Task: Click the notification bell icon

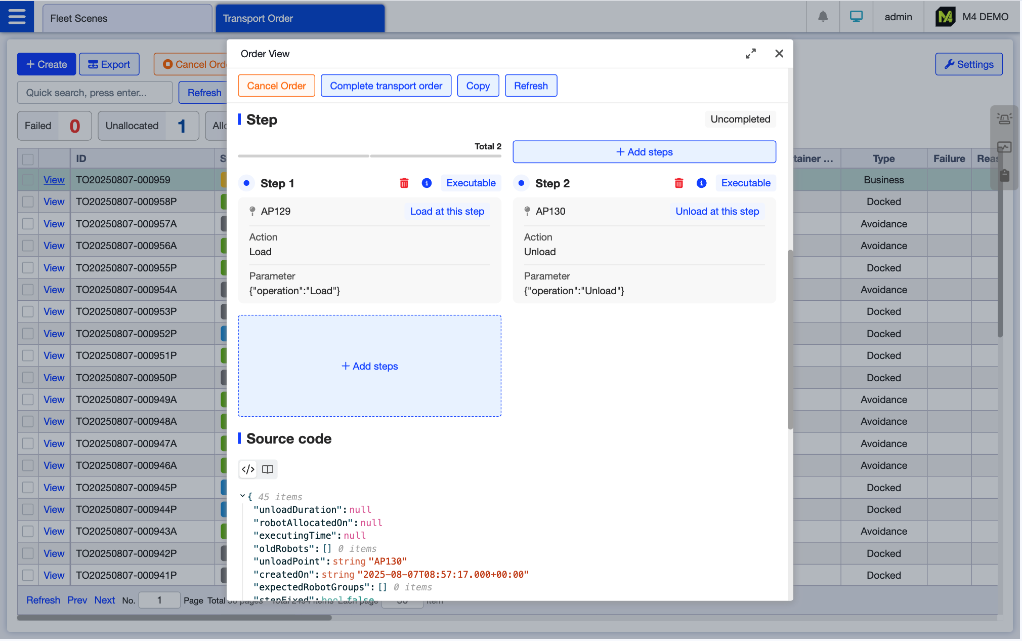Action: pyautogui.click(x=823, y=17)
